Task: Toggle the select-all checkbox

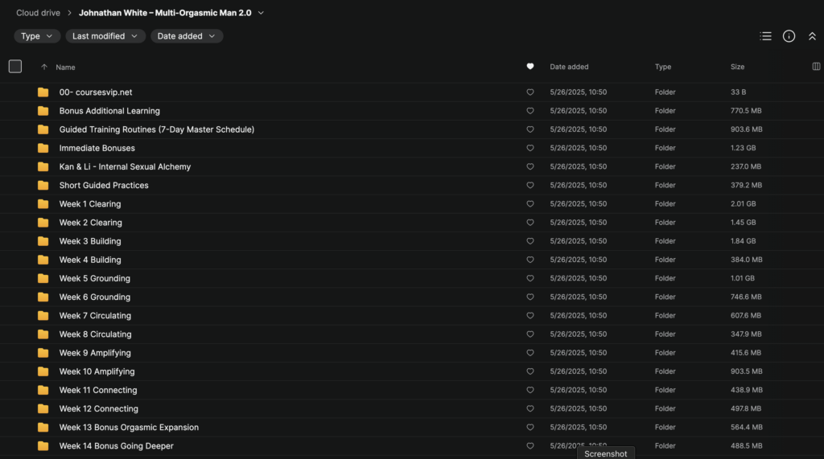Action: 15,67
